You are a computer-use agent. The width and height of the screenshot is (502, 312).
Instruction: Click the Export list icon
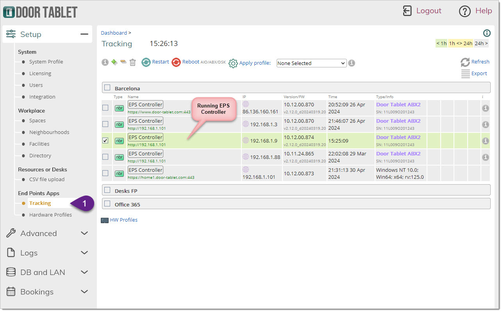coord(465,74)
